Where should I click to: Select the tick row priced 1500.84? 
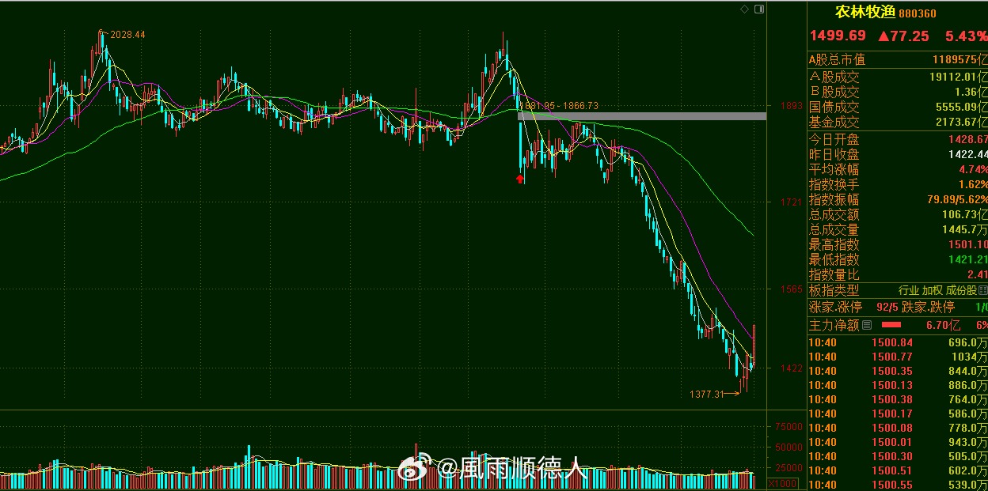point(898,342)
